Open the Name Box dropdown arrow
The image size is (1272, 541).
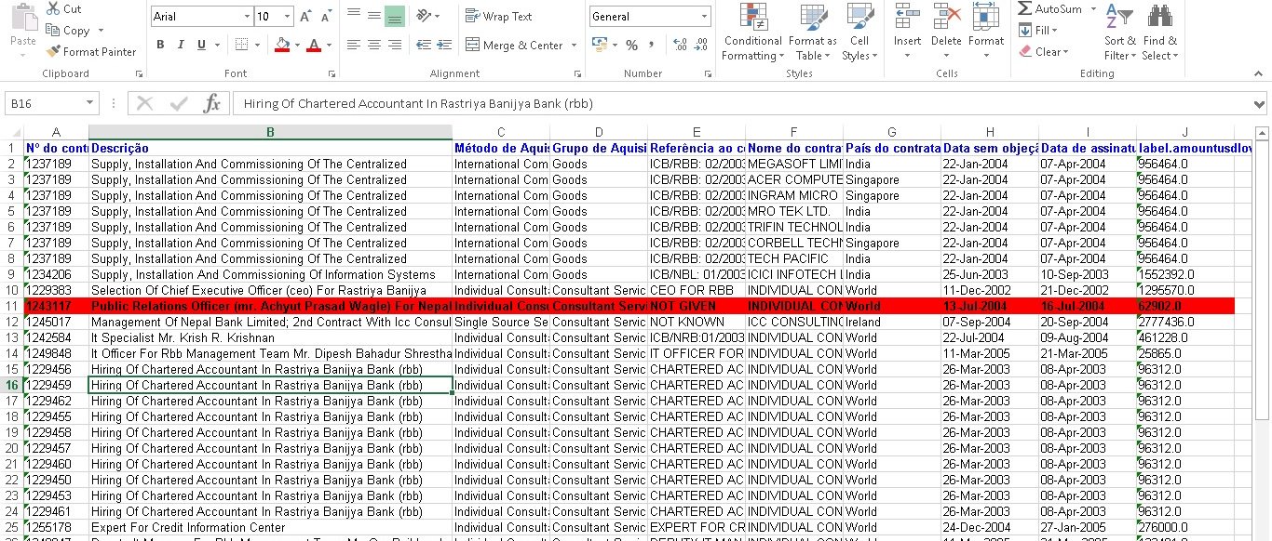[90, 103]
